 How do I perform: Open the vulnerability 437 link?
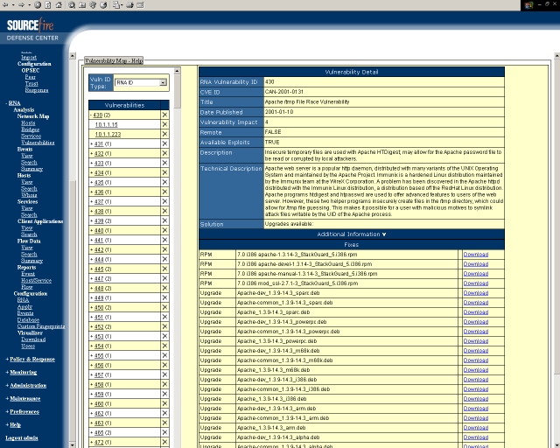coord(99,202)
